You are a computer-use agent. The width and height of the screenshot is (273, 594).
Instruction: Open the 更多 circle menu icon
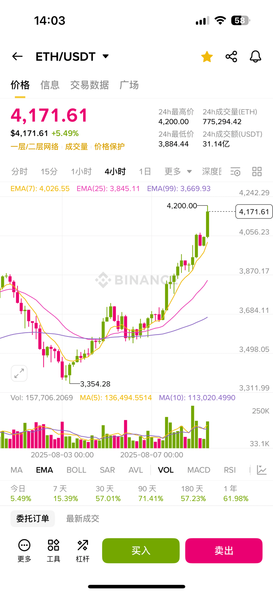tap(24, 551)
